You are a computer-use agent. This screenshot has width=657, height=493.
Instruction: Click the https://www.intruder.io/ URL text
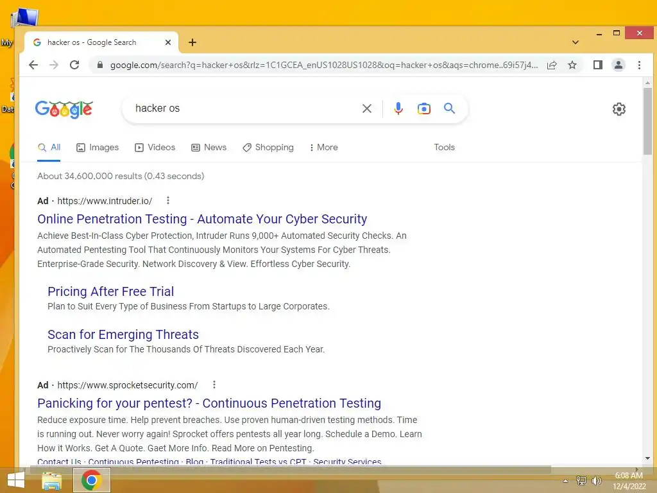pyautogui.click(x=105, y=201)
